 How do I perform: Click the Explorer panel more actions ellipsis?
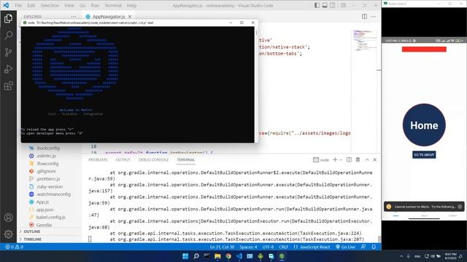tap(74, 17)
